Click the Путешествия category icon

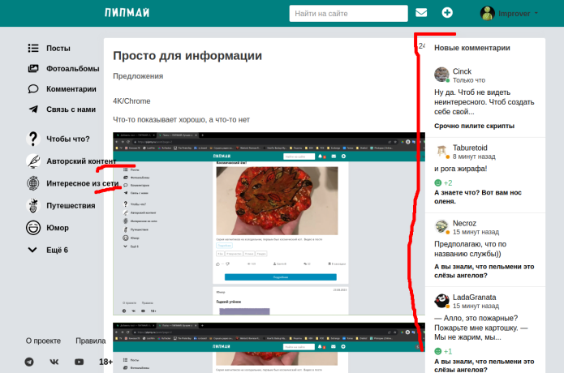coord(33,205)
